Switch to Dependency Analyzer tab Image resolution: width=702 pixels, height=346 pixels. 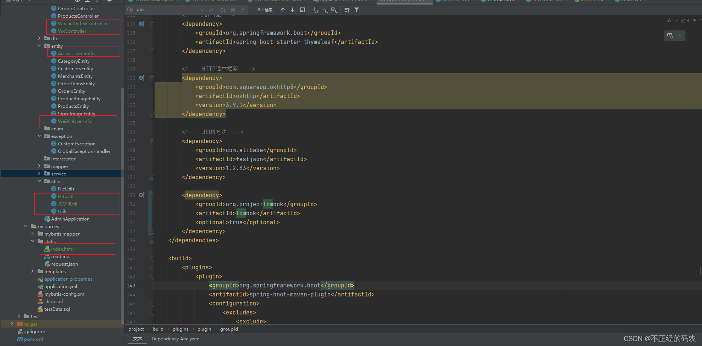point(175,339)
